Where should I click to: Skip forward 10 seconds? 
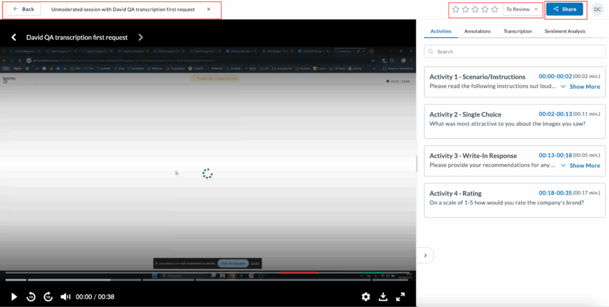(49, 297)
